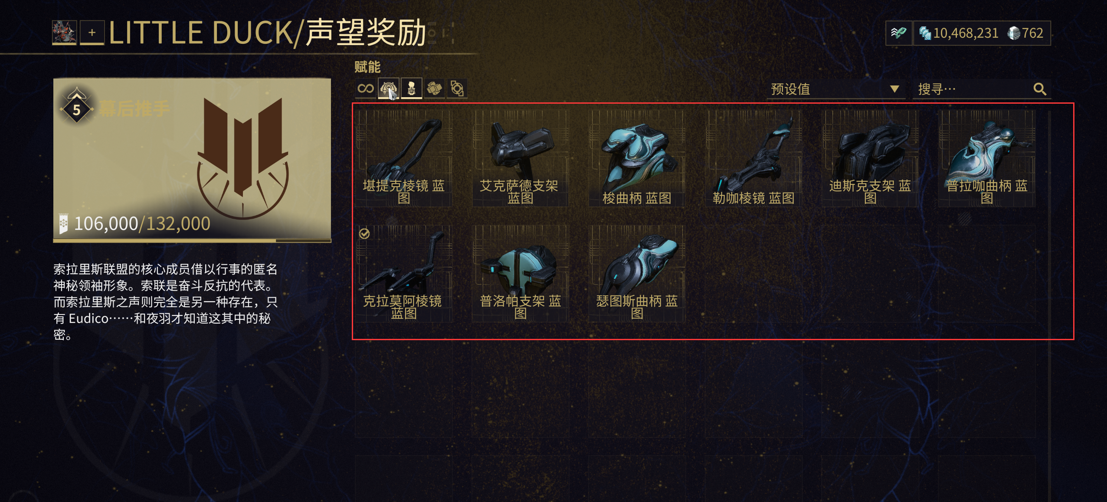Focus the 搜寻 search input field

click(x=982, y=89)
